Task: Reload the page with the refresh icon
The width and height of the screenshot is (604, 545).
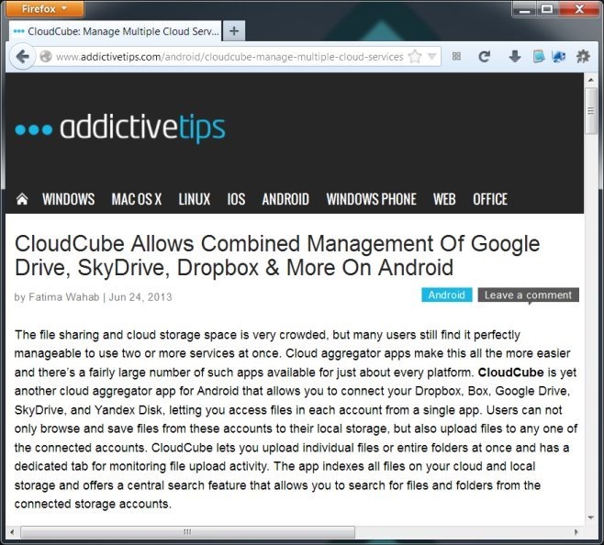Action: [x=484, y=57]
